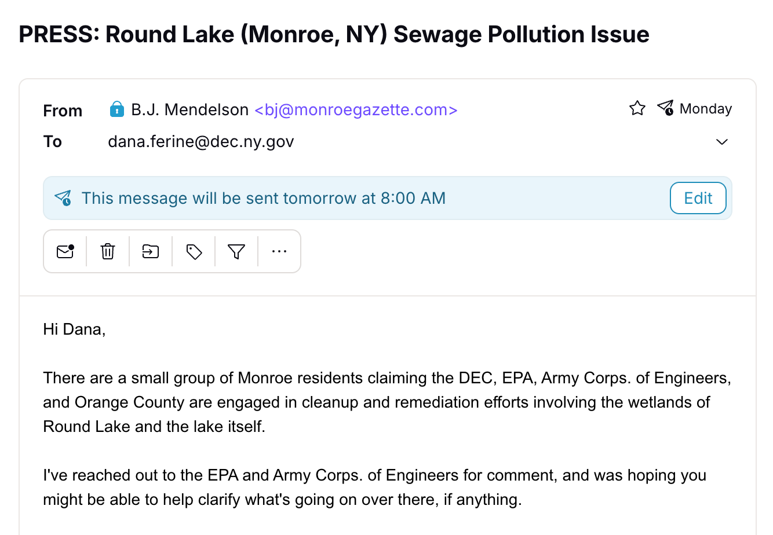This screenshot has width=773, height=535.
Task: Click recipient dana.ferine@dec.ny.gov
Action: [x=201, y=141]
